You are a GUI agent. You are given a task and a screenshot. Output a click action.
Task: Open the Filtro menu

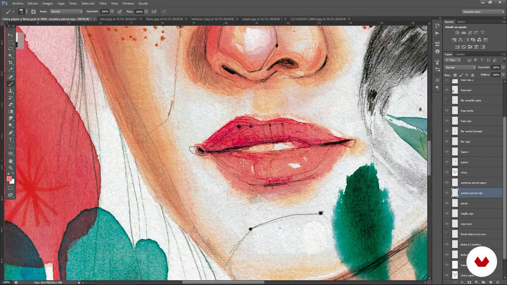(103, 3)
